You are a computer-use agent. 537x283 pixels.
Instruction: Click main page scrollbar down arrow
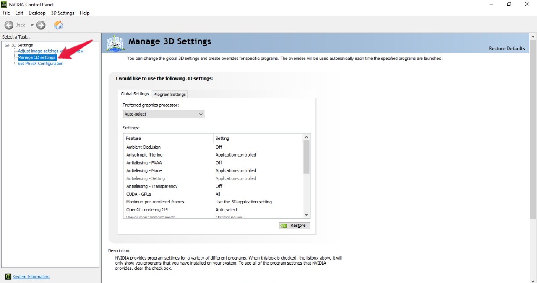tap(533, 280)
